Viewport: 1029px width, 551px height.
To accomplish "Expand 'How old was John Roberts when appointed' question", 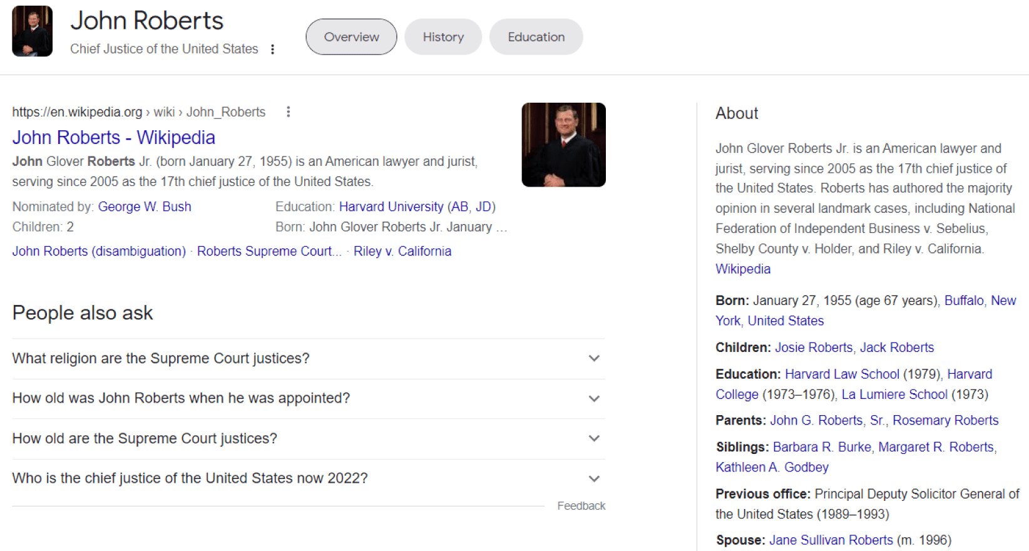I will click(309, 399).
